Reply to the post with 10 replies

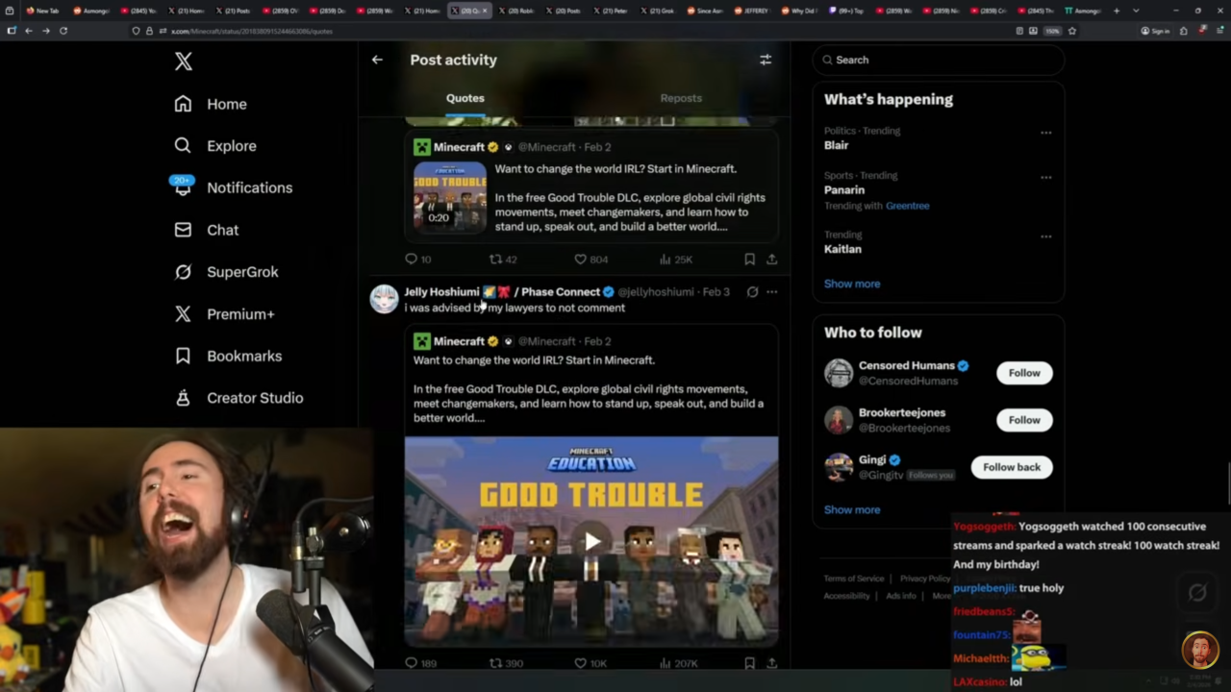pos(417,259)
